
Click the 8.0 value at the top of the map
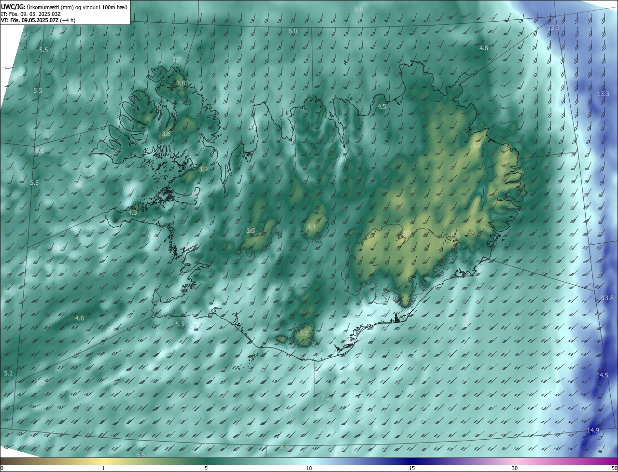click(x=359, y=10)
